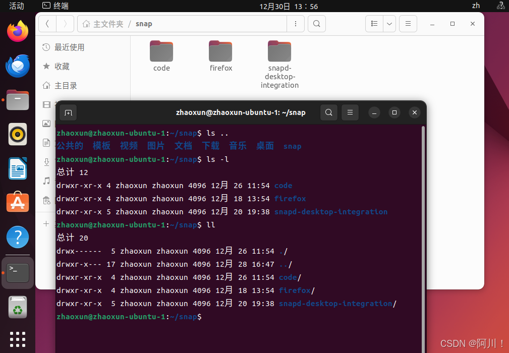This screenshot has width=509, height=353.
Task: Click Documents icon in Files sidebar
Action: pos(46,143)
